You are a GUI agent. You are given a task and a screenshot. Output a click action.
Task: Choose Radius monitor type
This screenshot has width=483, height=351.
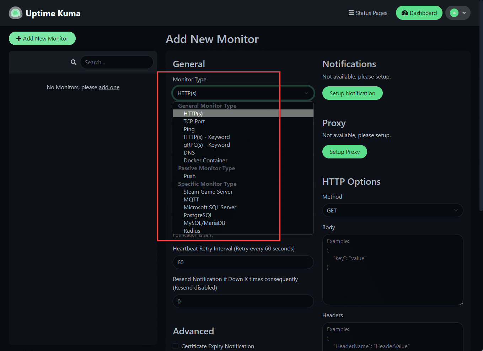[243, 231]
